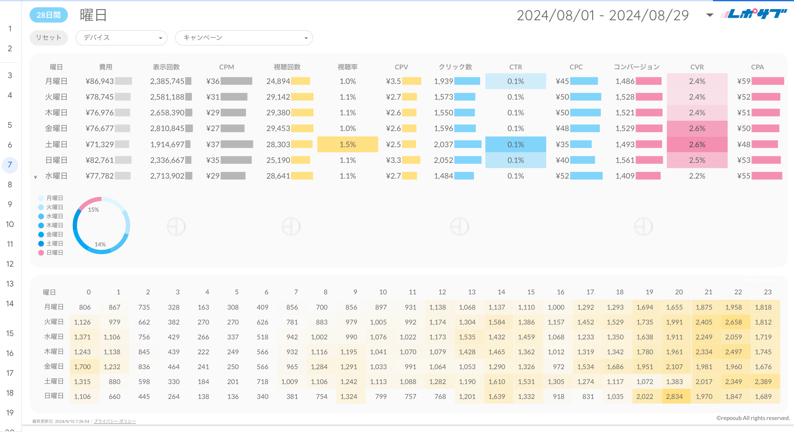Click the chart placeholder icon below 表示回数
Viewport: 794px width, 432px height.
(x=176, y=227)
